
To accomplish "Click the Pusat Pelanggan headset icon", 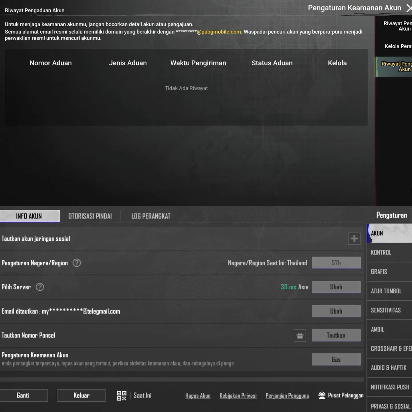I will click(322, 395).
